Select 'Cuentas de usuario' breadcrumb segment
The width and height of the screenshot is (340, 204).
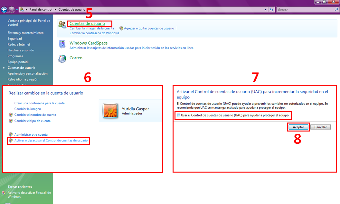coord(72,10)
